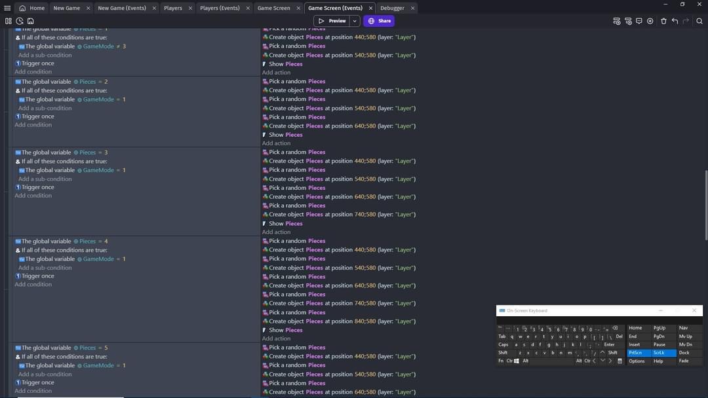Open the Preview options dropdown arrow
This screenshot has width=708, height=398.
tap(354, 20)
